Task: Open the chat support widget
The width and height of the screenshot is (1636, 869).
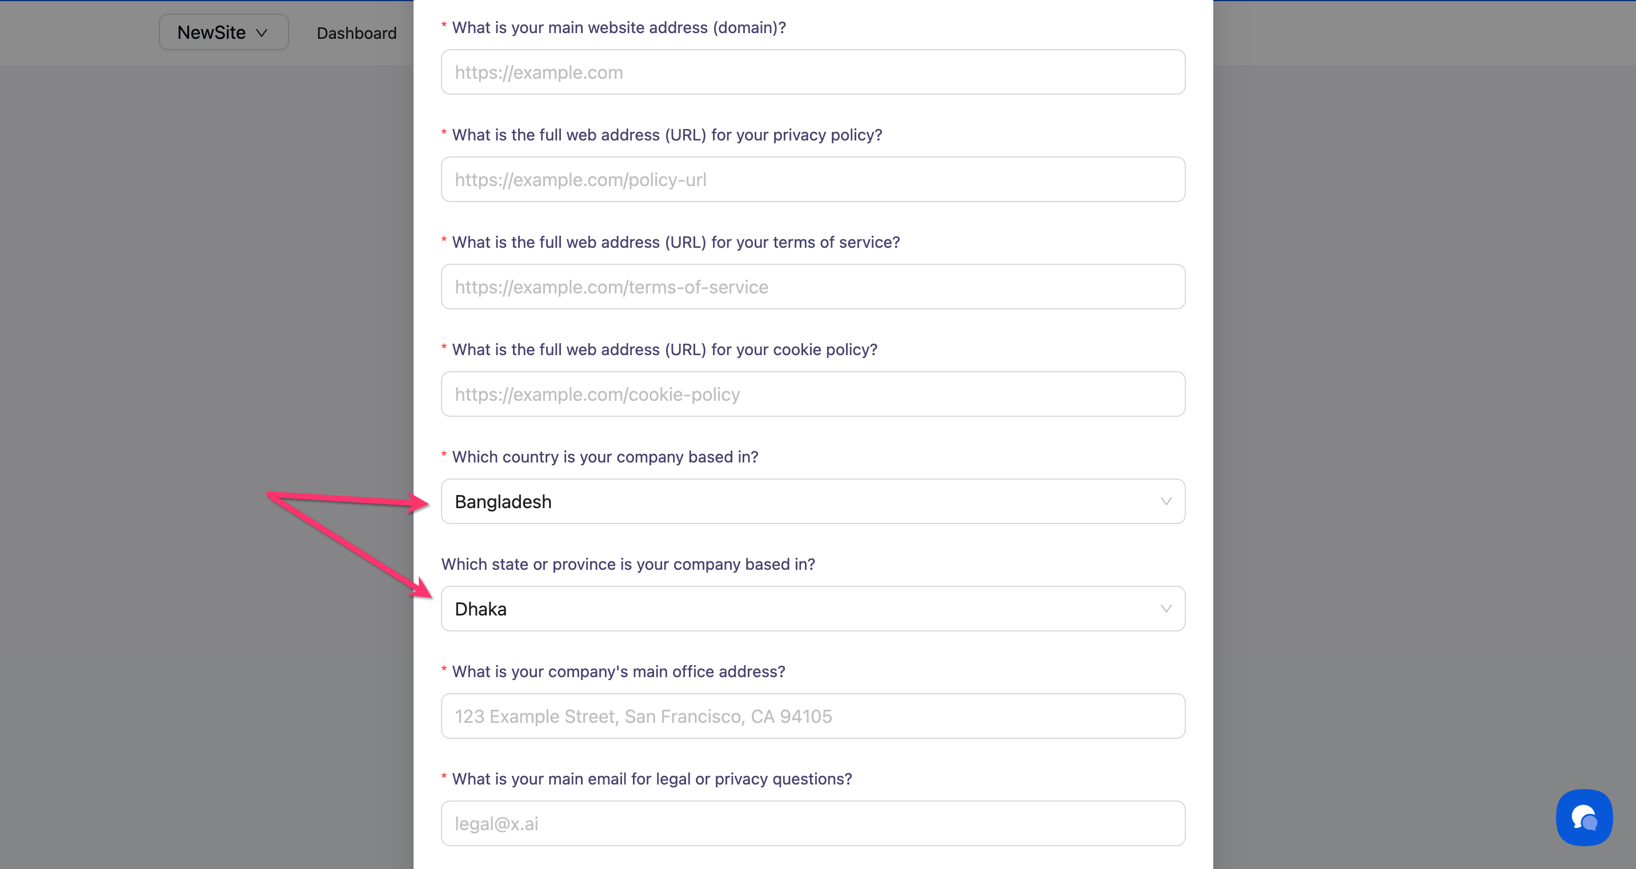Action: click(x=1583, y=817)
